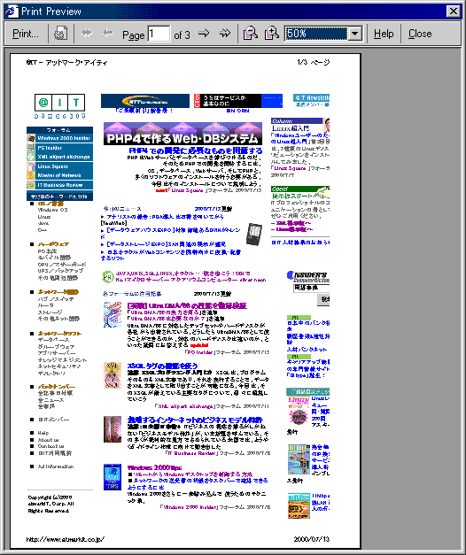Click the dictionary search input field
The width and height of the screenshot is (466, 555).
312,288
